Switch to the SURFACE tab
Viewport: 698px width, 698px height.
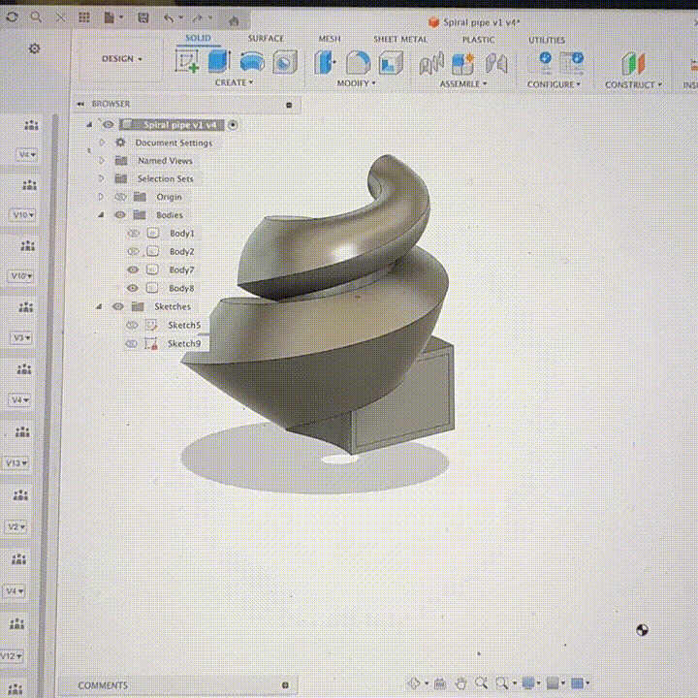(x=266, y=39)
